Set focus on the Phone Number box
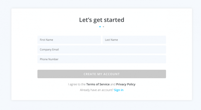The height and width of the screenshot is (110, 201). [x=102, y=59]
